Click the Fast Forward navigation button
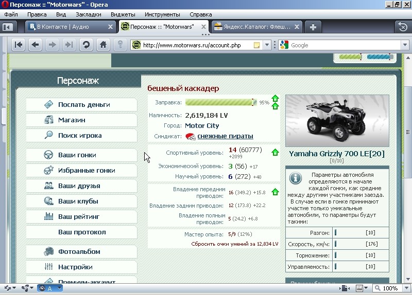This screenshot has width=412, height=295. pos(69,45)
